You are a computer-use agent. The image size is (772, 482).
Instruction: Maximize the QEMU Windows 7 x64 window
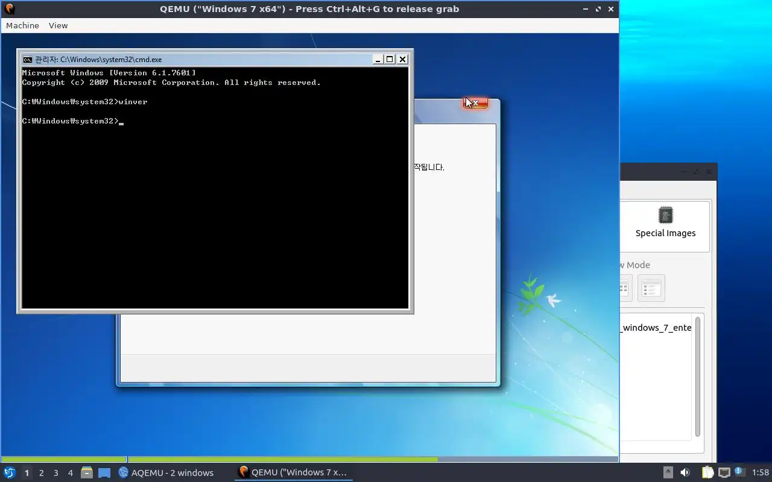(598, 9)
